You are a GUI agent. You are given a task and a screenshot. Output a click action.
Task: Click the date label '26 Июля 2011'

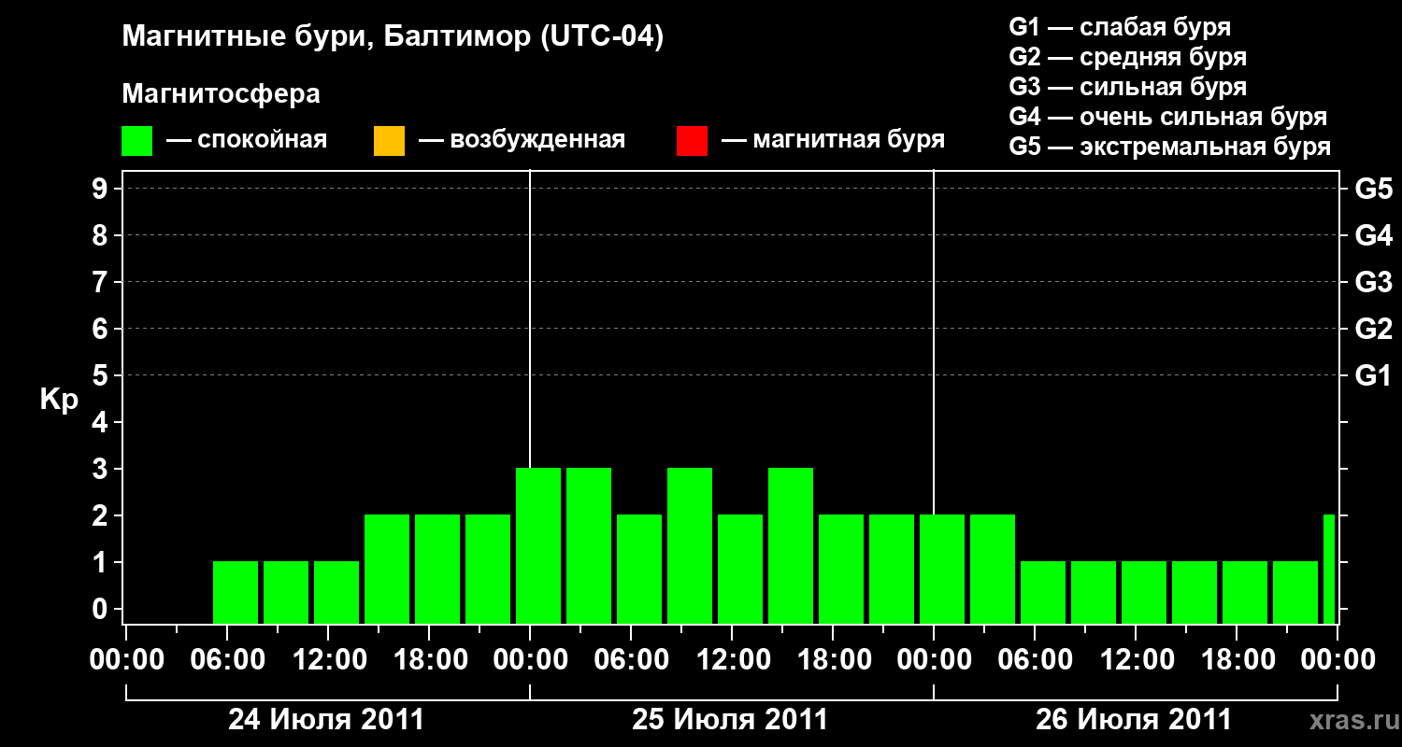coord(1134,720)
